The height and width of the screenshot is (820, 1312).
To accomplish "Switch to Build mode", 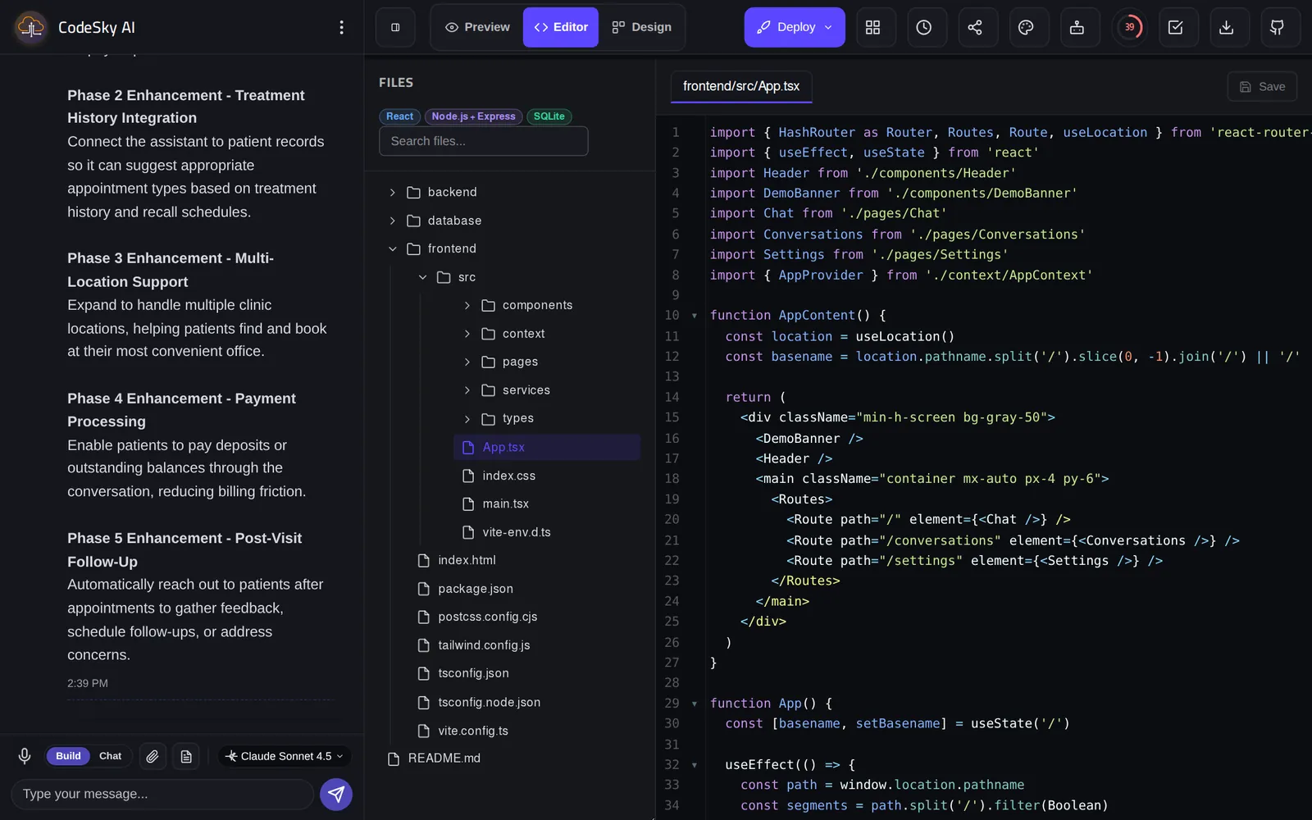I will (68, 756).
